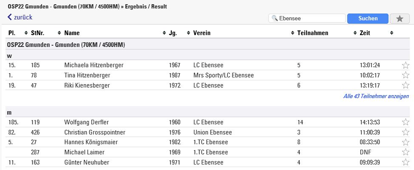
Task: Click the star next to Michael Laimer's DNF
Action: click(x=405, y=152)
